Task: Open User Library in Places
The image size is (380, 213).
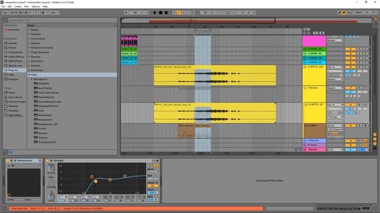Action: tap(15, 97)
